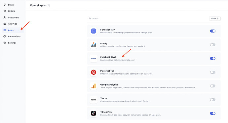Open the Steps menu item
Viewport: 228px width, 123px height.
pyautogui.click(x=11, y=5)
